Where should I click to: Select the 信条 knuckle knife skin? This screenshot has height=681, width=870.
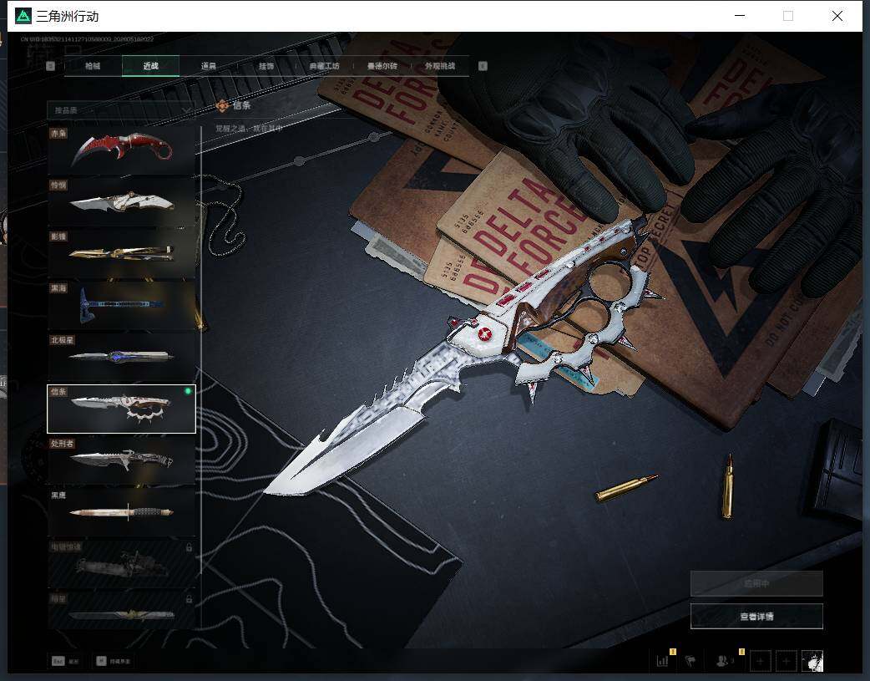[122, 409]
